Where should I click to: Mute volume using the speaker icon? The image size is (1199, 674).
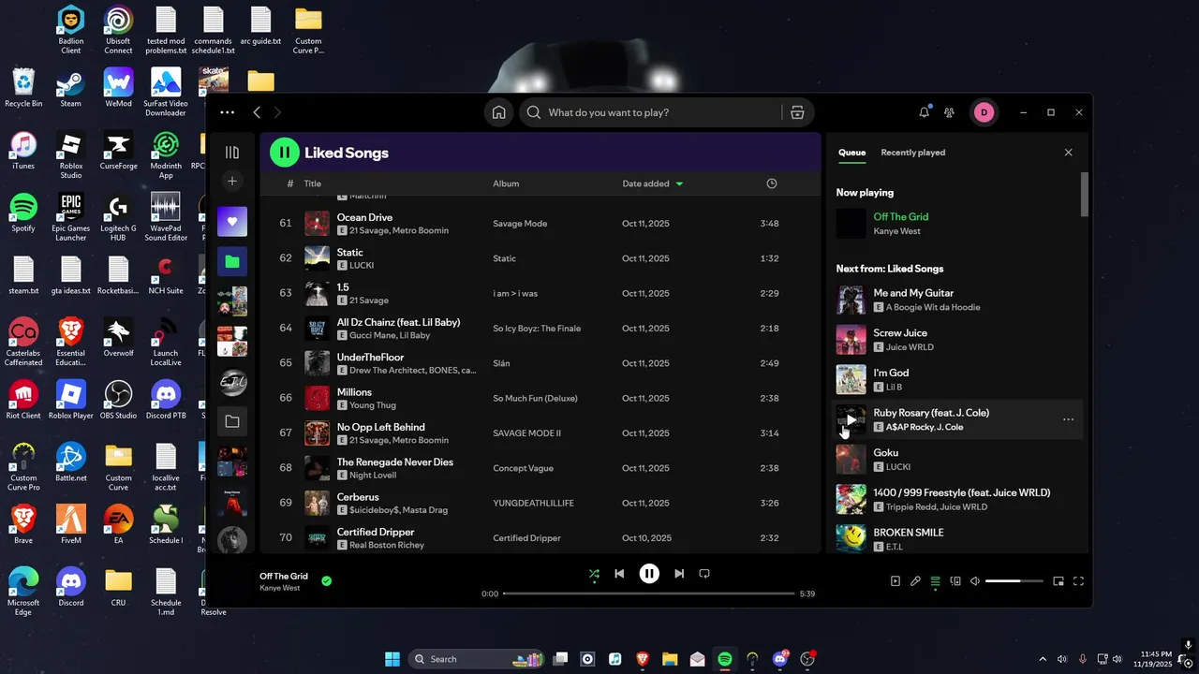click(975, 581)
